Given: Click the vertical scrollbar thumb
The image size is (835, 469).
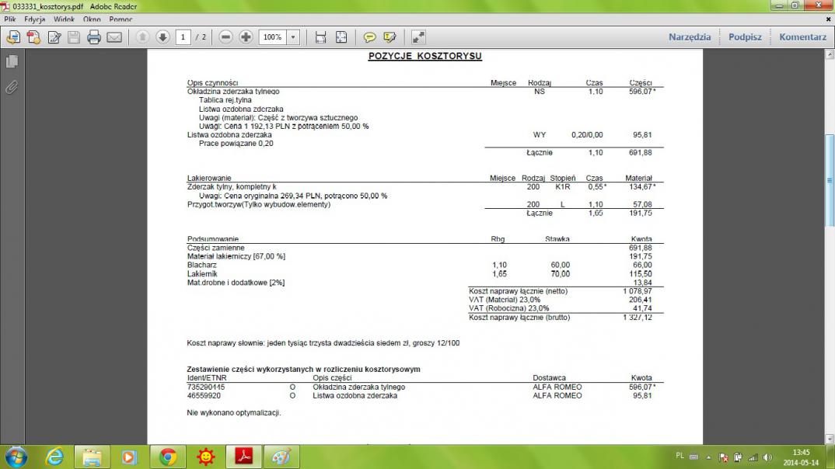Looking at the screenshot, I should (x=829, y=181).
